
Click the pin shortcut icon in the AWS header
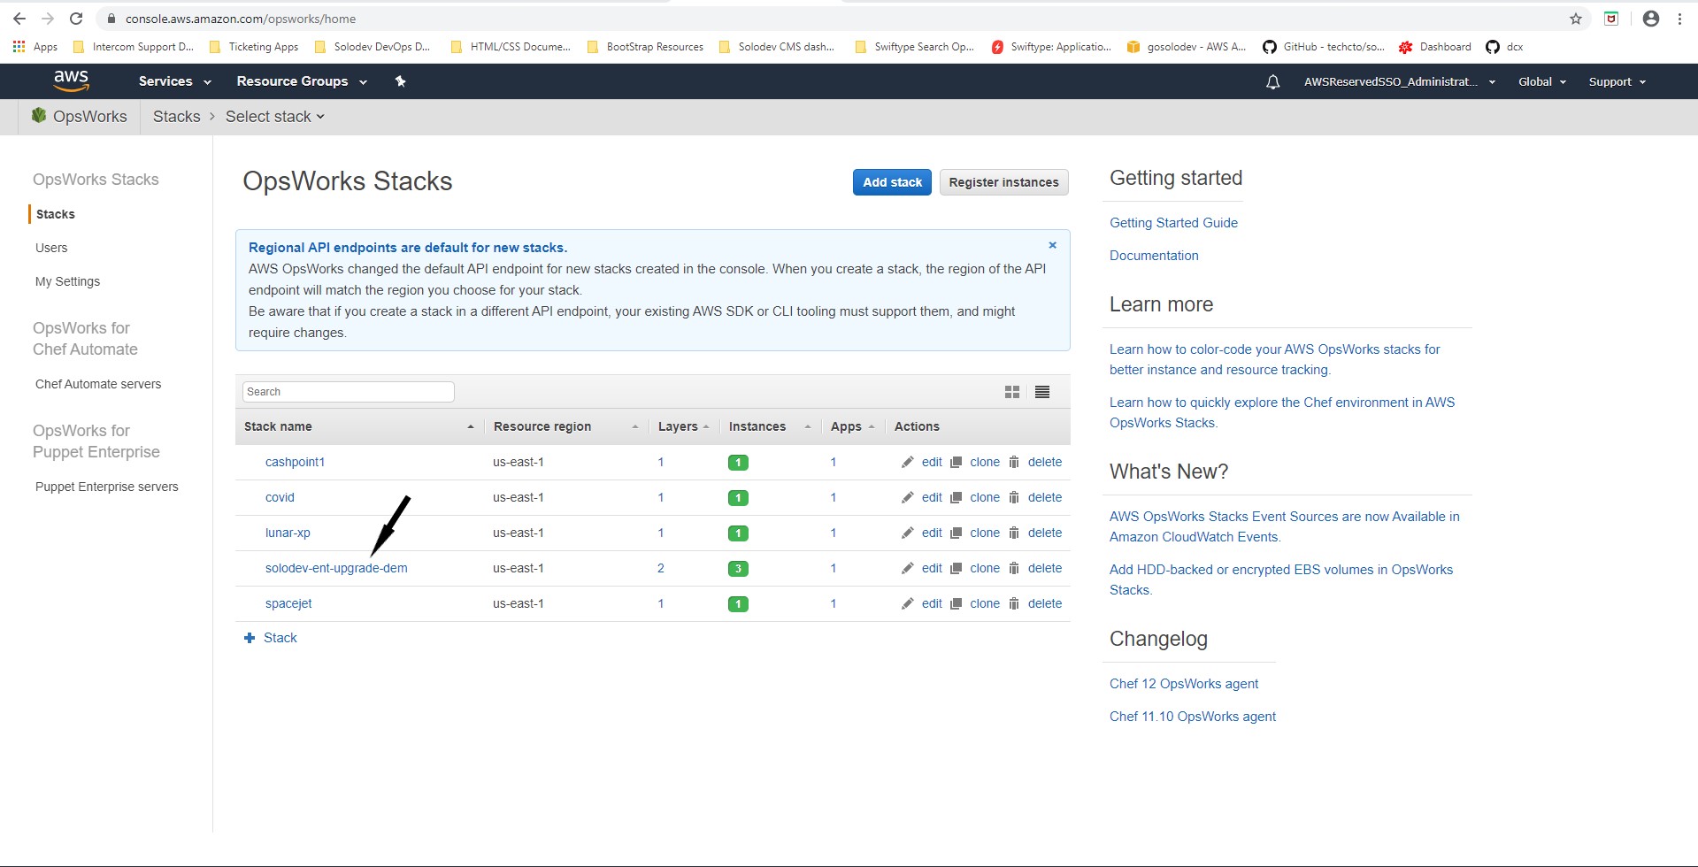400,81
